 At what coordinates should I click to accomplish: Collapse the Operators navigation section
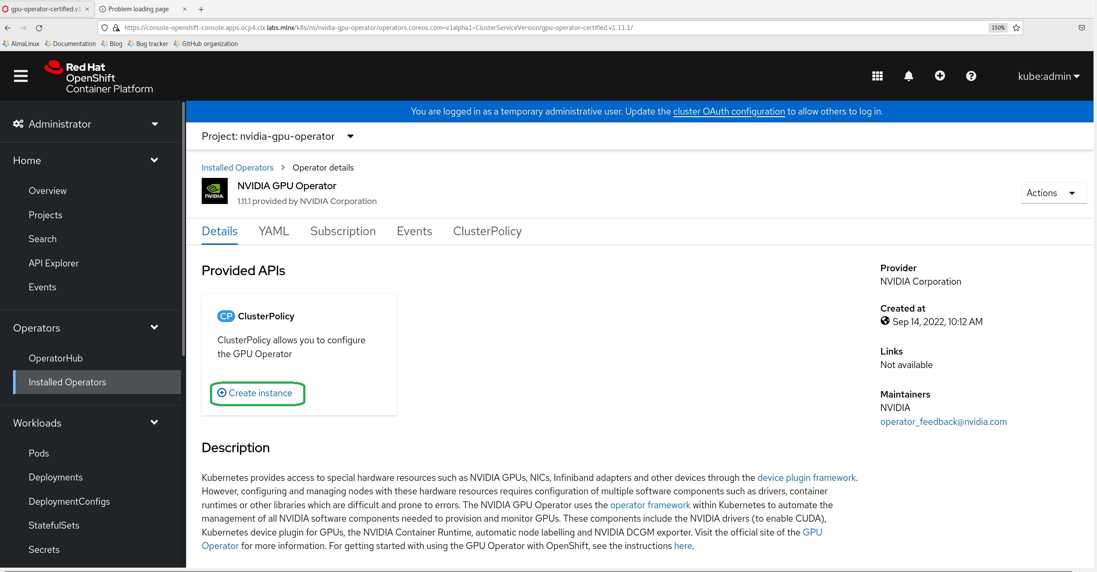tap(85, 328)
